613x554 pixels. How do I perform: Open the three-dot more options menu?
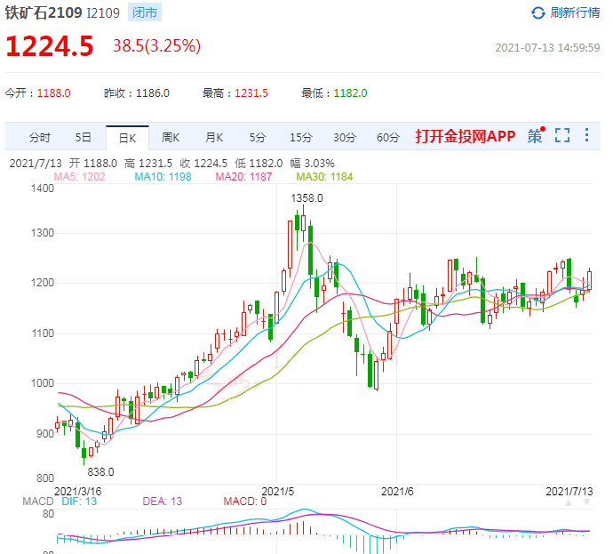pos(586,136)
